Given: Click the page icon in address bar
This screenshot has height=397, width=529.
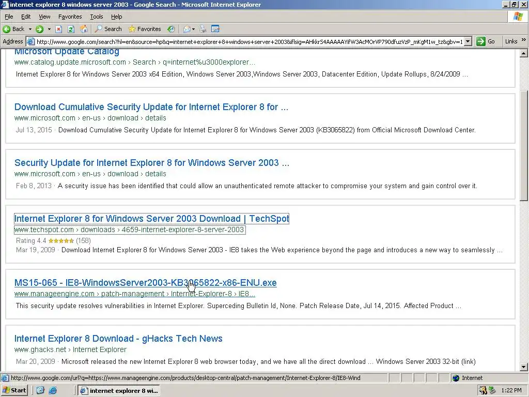Looking at the screenshot, I should (x=30, y=41).
